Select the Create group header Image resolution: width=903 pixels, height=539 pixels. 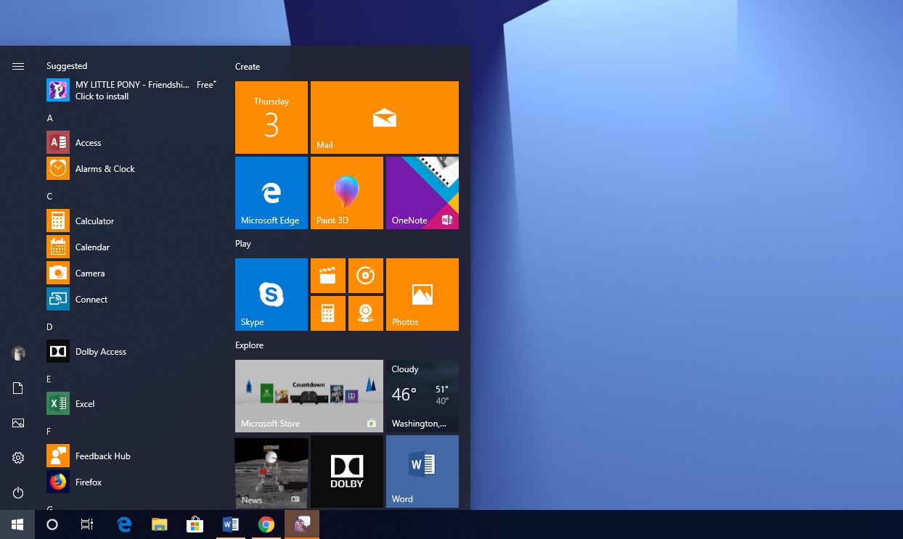click(x=248, y=67)
